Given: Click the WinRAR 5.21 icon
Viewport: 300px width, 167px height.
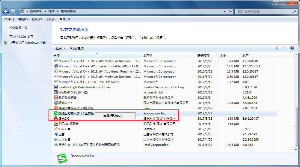Looking at the screenshot, I should pos(56,92).
